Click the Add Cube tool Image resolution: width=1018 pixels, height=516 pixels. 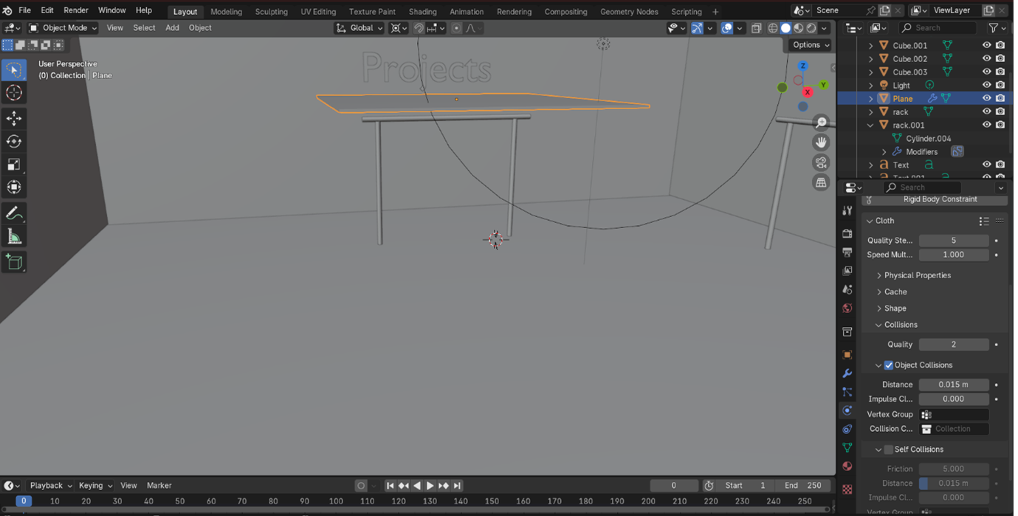[x=14, y=262]
